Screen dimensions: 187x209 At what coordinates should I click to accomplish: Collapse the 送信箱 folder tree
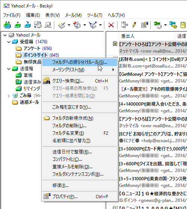[x=9, y=69]
